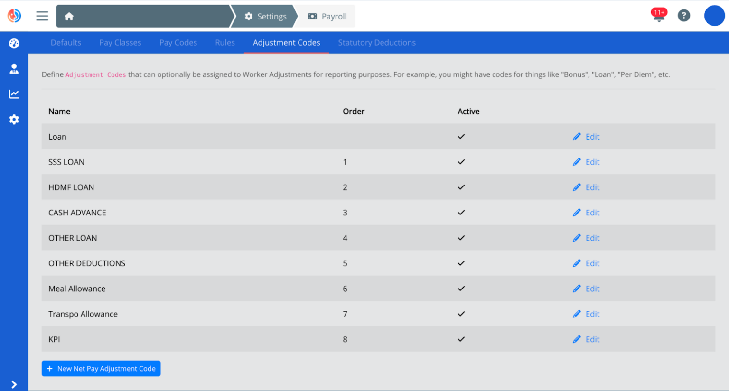Viewport: 729px width, 391px height.
Task: Open the settings gear icon in sidebar
Action: click(14, 120)
